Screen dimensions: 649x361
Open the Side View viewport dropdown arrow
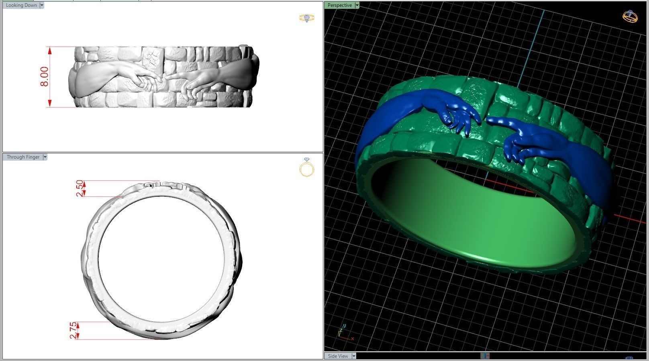(354, 356)
